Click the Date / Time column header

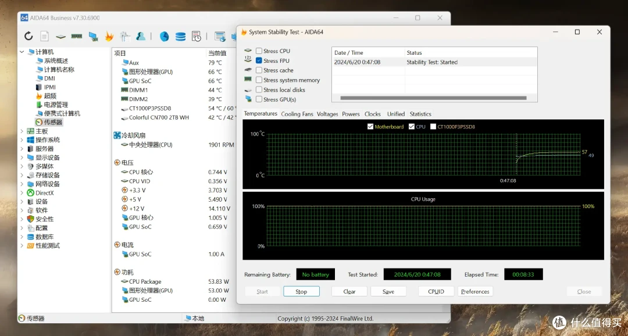[369, 52]
